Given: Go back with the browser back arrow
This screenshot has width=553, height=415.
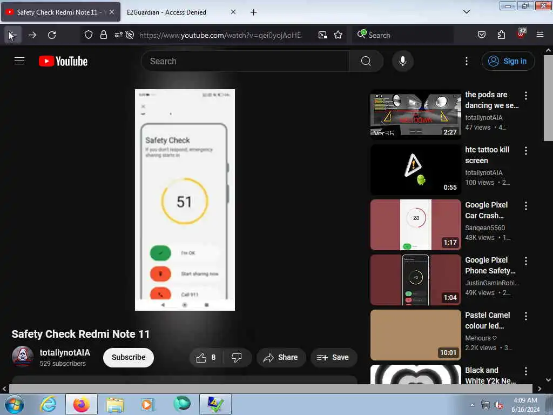Looking at the screenshot, I should point(13,35).
